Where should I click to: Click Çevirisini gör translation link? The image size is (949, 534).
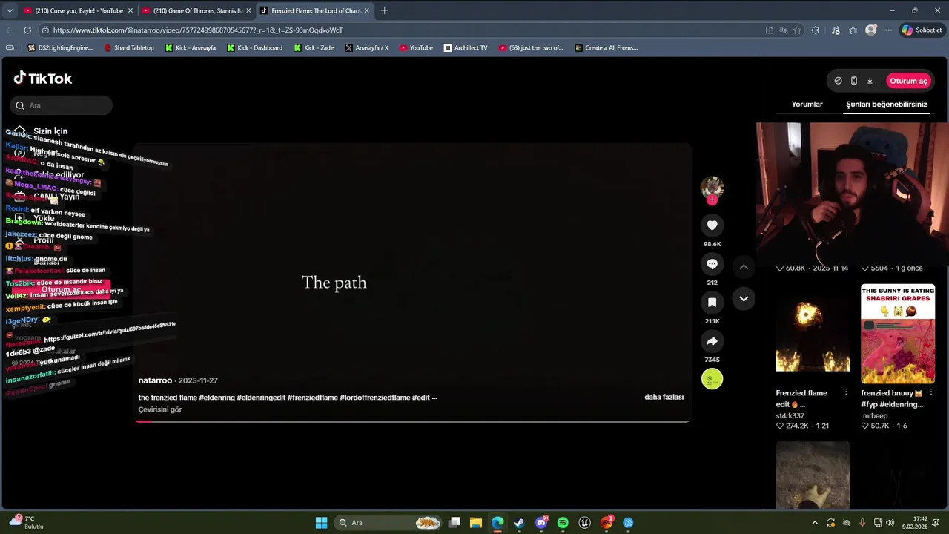(160, 409)
